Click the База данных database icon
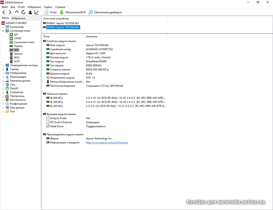 pyautogui.click(x=7, y=108)
